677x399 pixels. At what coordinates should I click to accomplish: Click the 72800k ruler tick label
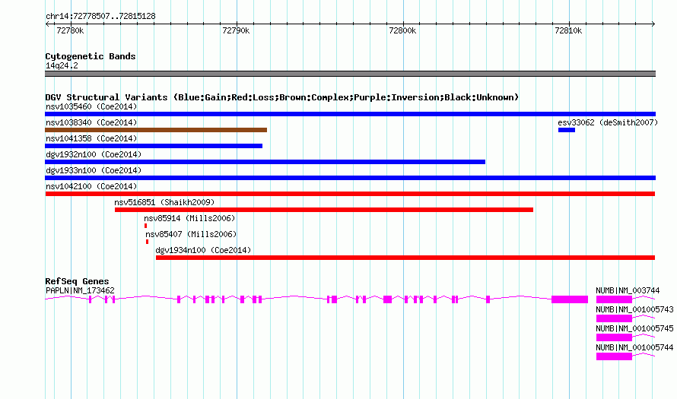pos(402,30)
